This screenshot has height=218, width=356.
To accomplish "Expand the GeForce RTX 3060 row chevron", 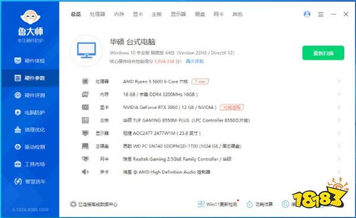I will pyautogui.click(x=339, y=107).
